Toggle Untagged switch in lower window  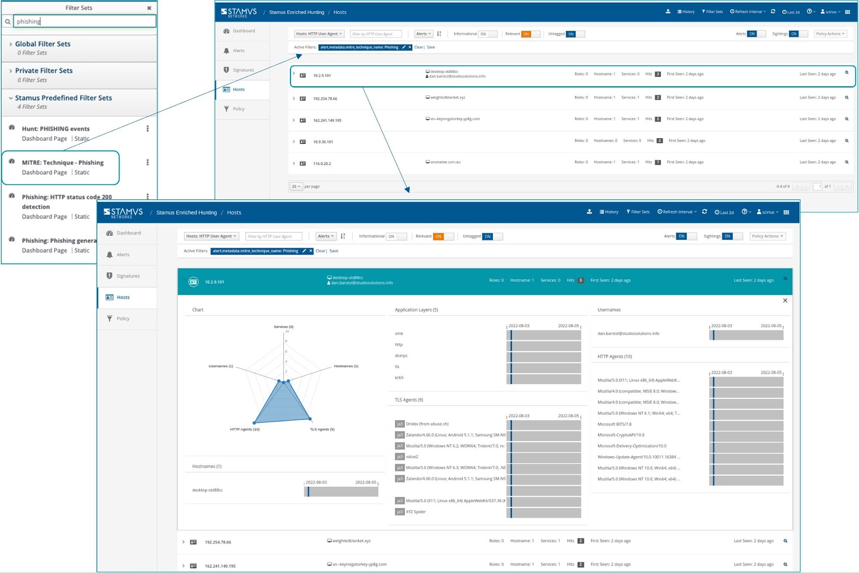[492, 236]
